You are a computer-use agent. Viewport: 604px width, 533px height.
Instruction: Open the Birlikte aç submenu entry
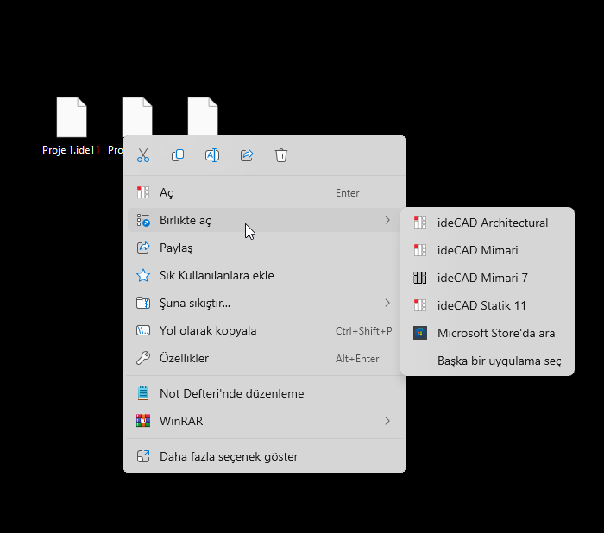coord(264,220)
